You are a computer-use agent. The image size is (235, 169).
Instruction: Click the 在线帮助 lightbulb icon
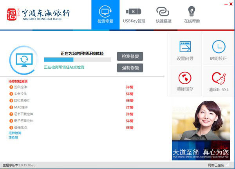[x=192, y=14]
